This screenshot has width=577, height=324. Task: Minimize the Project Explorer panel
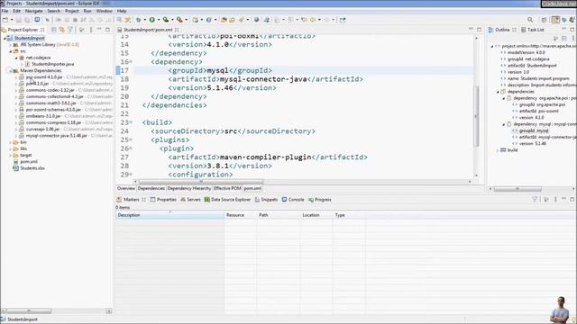[99, 30]
